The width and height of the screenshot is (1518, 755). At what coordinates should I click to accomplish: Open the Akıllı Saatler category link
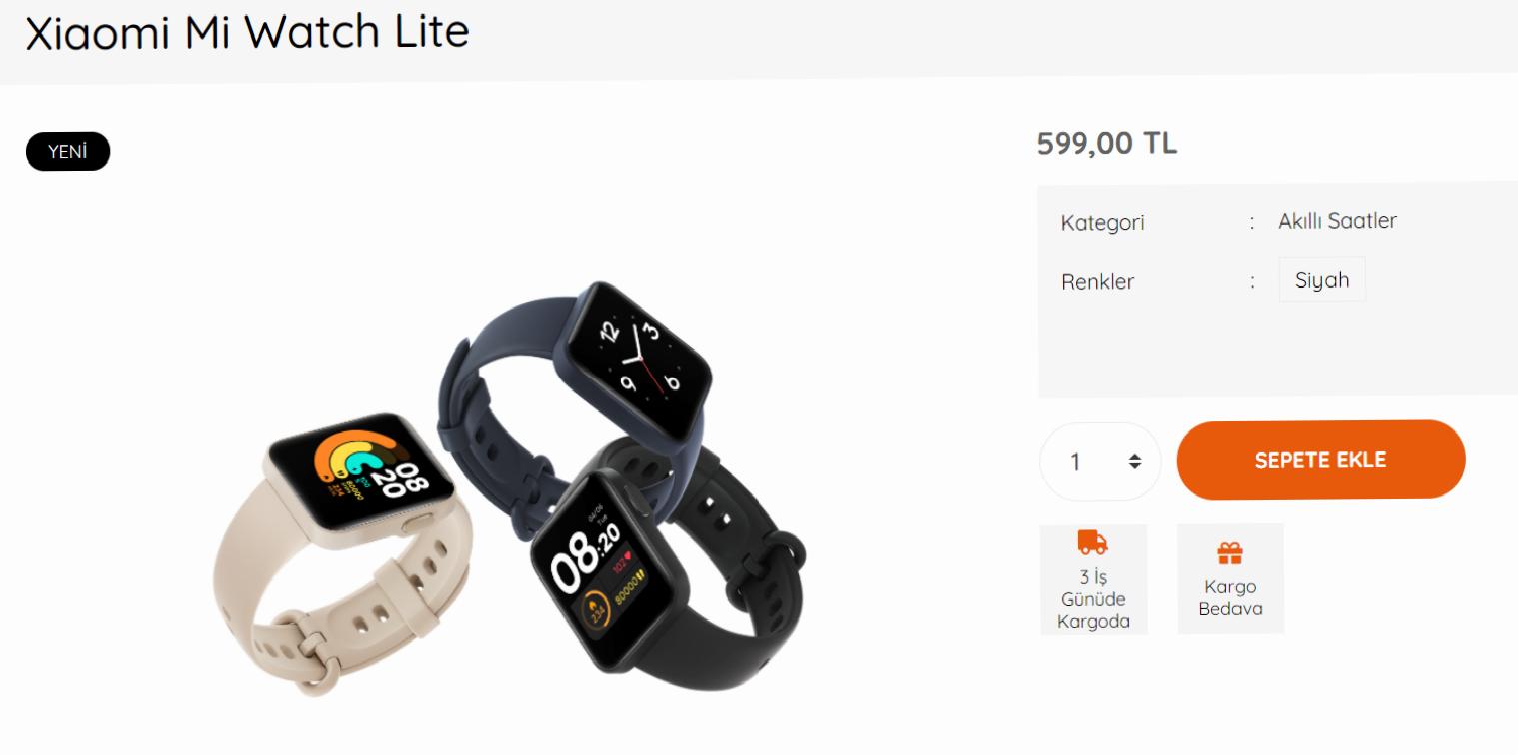1337,221
